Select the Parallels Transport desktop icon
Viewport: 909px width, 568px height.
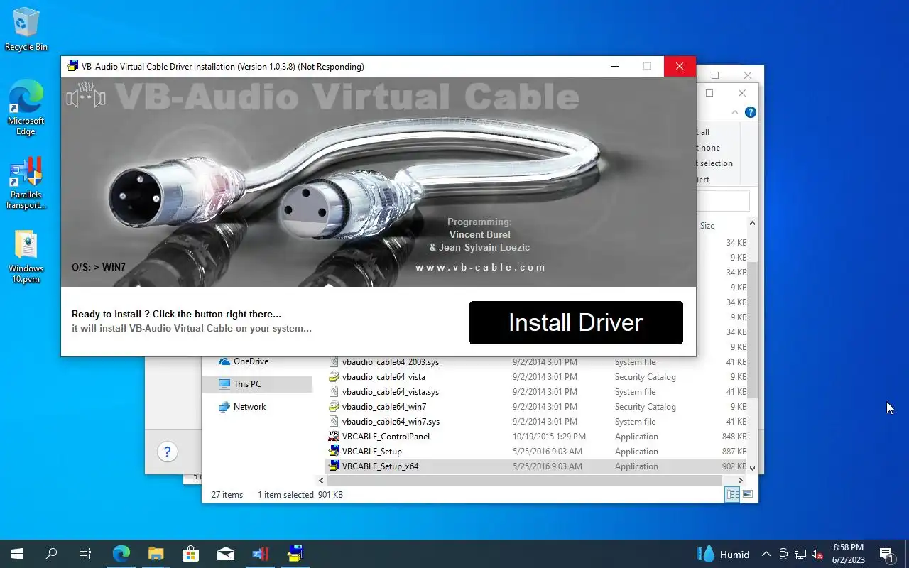tap(26, 184)
